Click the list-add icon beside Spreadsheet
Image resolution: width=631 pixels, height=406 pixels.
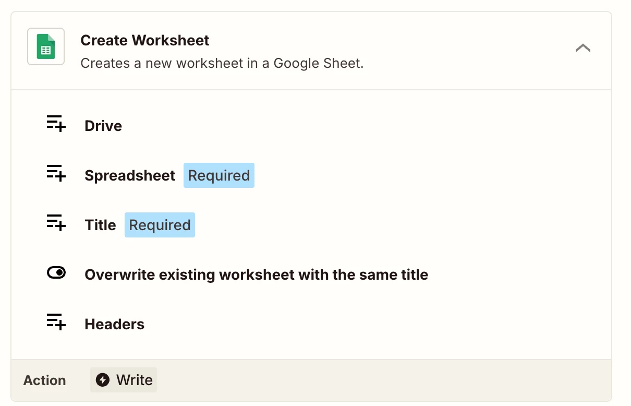[x=56, y=173]
